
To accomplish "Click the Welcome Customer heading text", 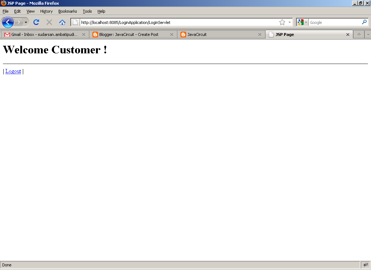I will [55, 50].
